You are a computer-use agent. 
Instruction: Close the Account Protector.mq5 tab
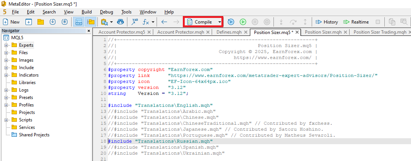tap(149, 32)
